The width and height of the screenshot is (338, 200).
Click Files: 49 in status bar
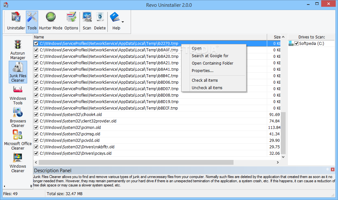click(x=10, y=194)
